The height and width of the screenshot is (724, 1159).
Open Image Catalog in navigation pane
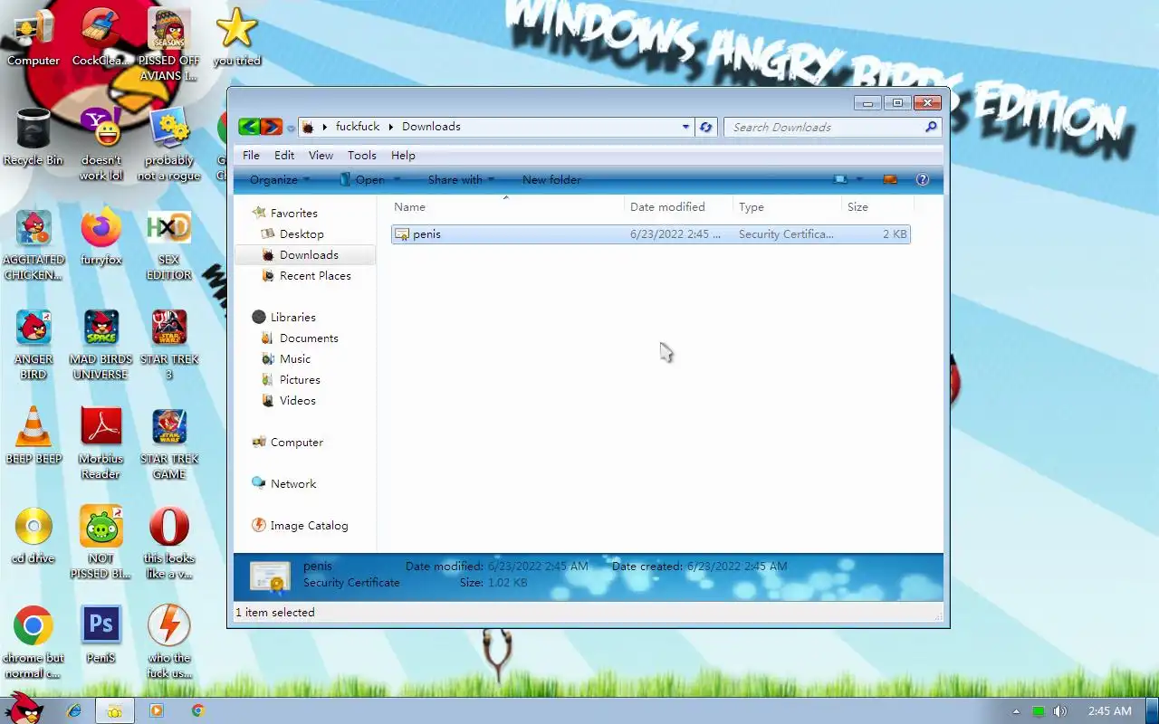(300, 525)
